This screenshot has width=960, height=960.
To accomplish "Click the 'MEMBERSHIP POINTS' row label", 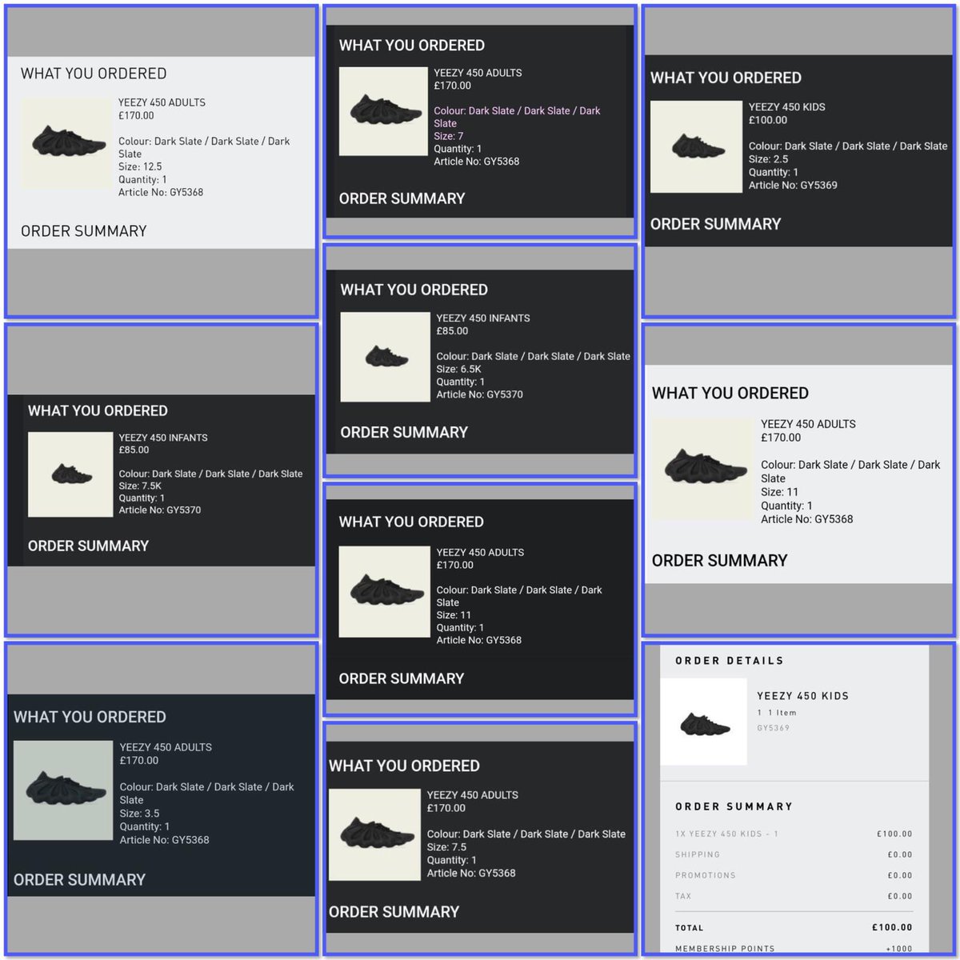I will [725, 949].
